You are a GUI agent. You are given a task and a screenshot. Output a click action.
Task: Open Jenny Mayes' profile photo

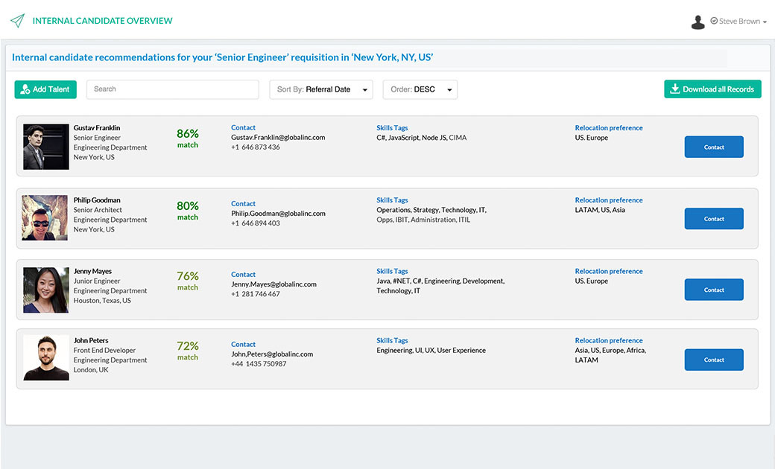tap(46, 290)
